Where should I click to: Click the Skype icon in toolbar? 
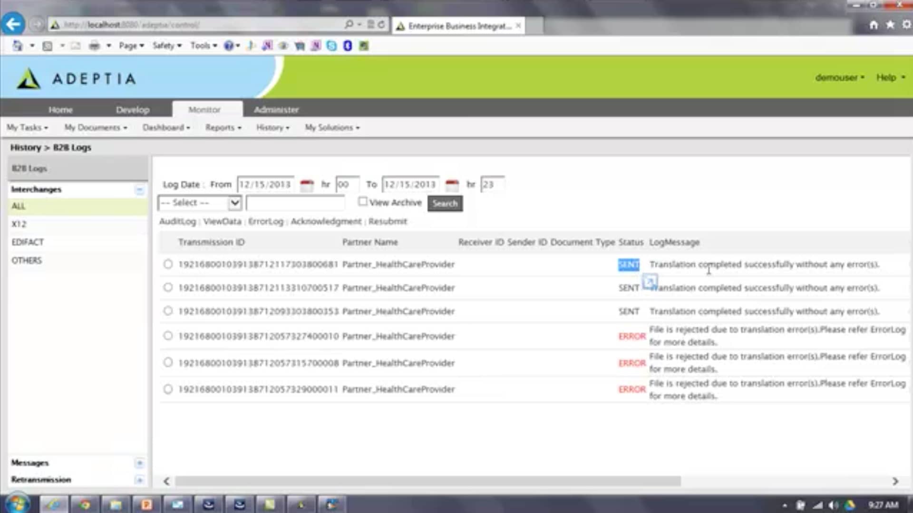(x=332, y=46)
